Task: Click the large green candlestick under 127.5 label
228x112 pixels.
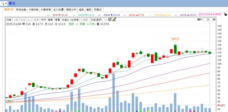Action: tap(175, 49)
